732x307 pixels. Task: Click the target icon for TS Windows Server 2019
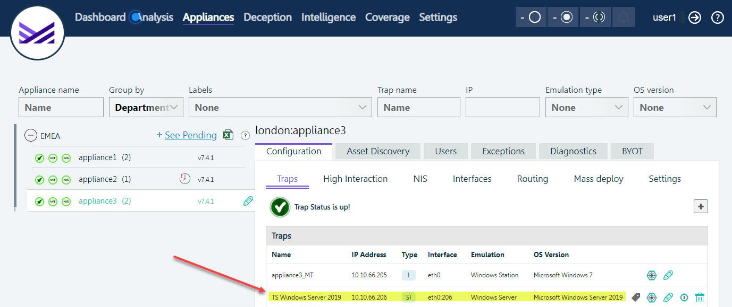point(651,297)
